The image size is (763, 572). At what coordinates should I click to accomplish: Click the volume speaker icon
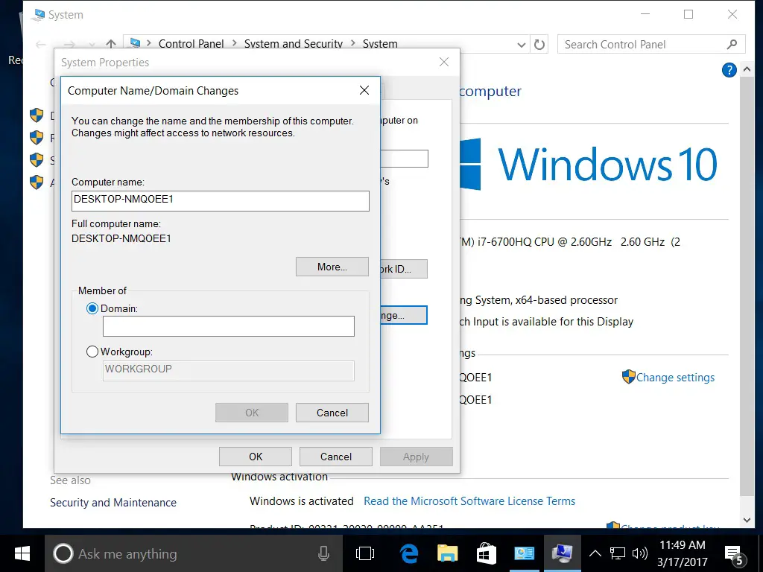click(640, 553)
